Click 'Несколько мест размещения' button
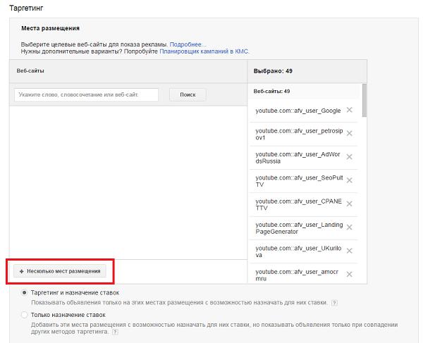The width and height of the screenshot is (423, 343). click(x=60, y=271)
